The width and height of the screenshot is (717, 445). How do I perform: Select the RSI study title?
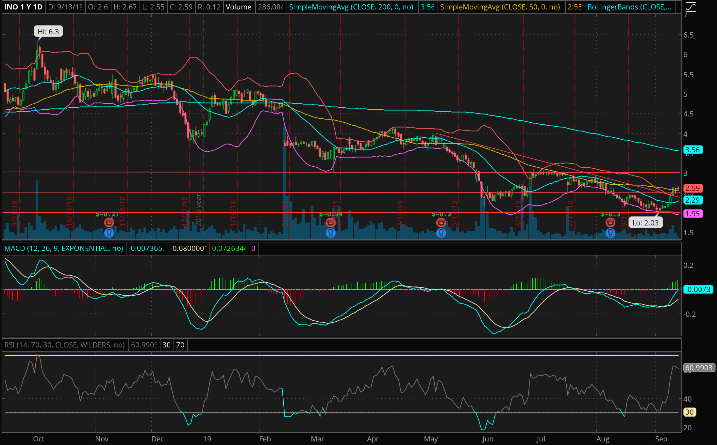coord(64,345)
